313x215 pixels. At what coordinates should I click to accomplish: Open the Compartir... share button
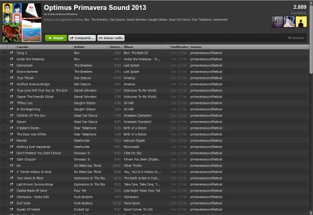[82, 38]
